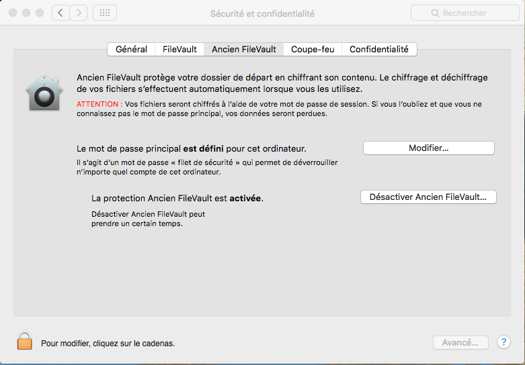Screen dimensions: 525x365
Task: Click the zoom window button
Action: [x=40, y=13]
